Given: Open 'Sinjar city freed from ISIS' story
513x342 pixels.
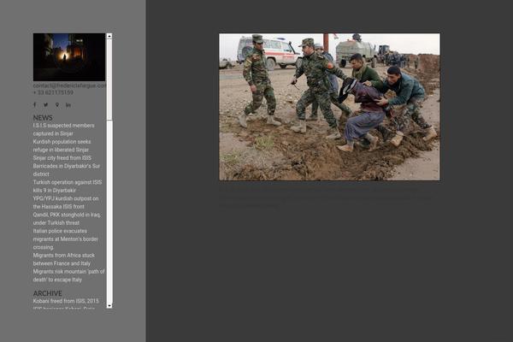Looking at the screenshot, I should coord(62,158).
